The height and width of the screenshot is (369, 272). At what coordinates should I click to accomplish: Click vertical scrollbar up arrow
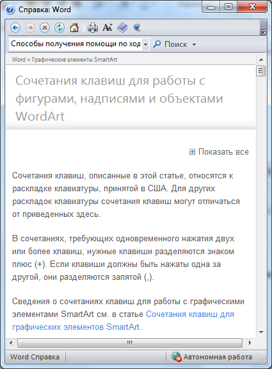coord(261,60)
